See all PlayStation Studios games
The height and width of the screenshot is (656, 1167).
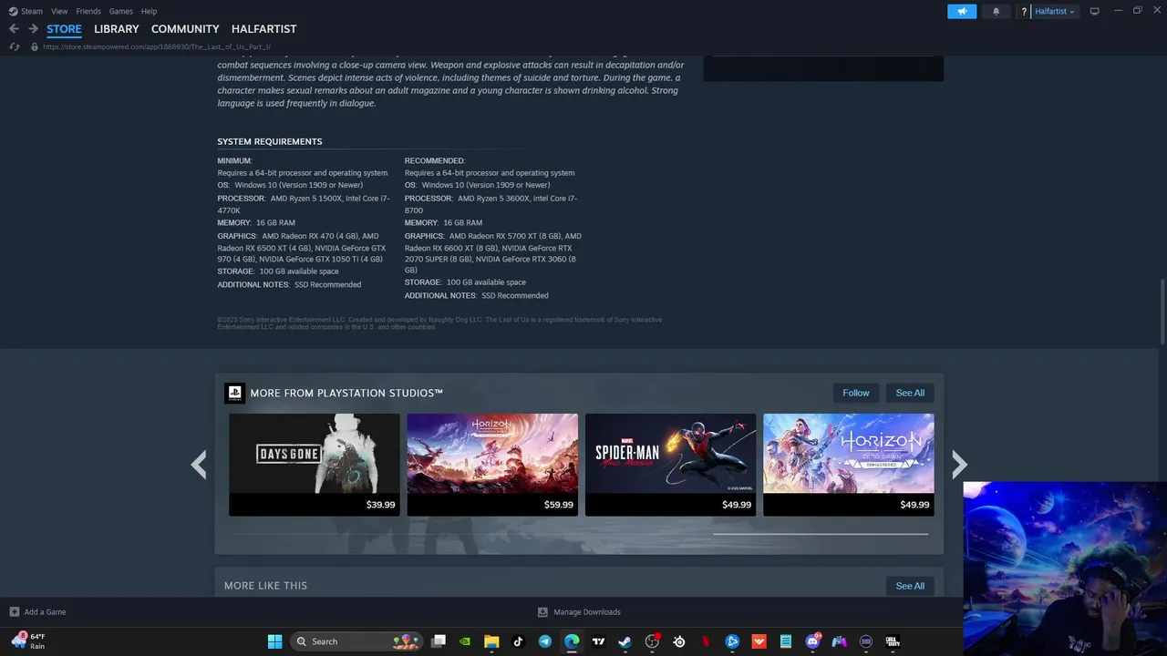coord(910,393)
